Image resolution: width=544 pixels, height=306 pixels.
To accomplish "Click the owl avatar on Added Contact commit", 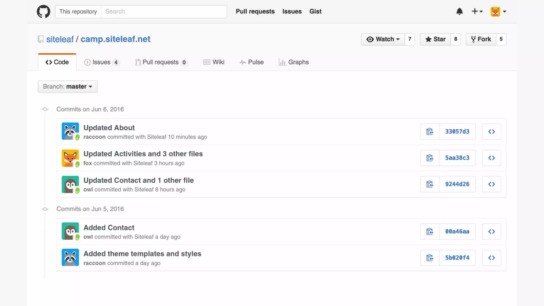I will [x=70, y=231].
